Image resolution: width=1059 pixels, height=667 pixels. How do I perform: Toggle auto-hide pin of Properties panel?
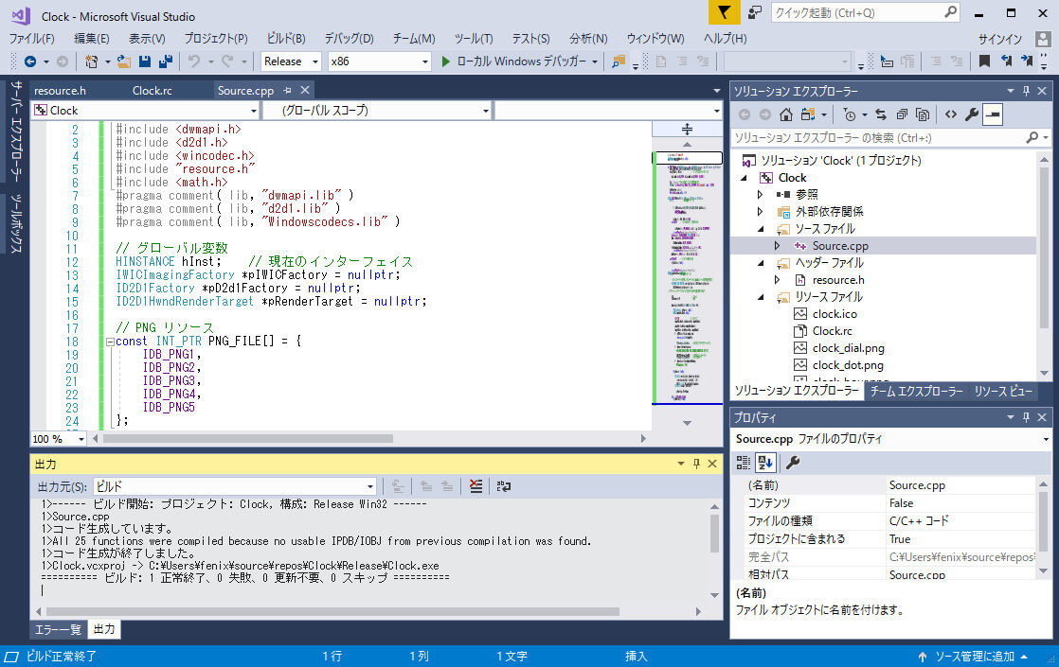[1027, 417]
